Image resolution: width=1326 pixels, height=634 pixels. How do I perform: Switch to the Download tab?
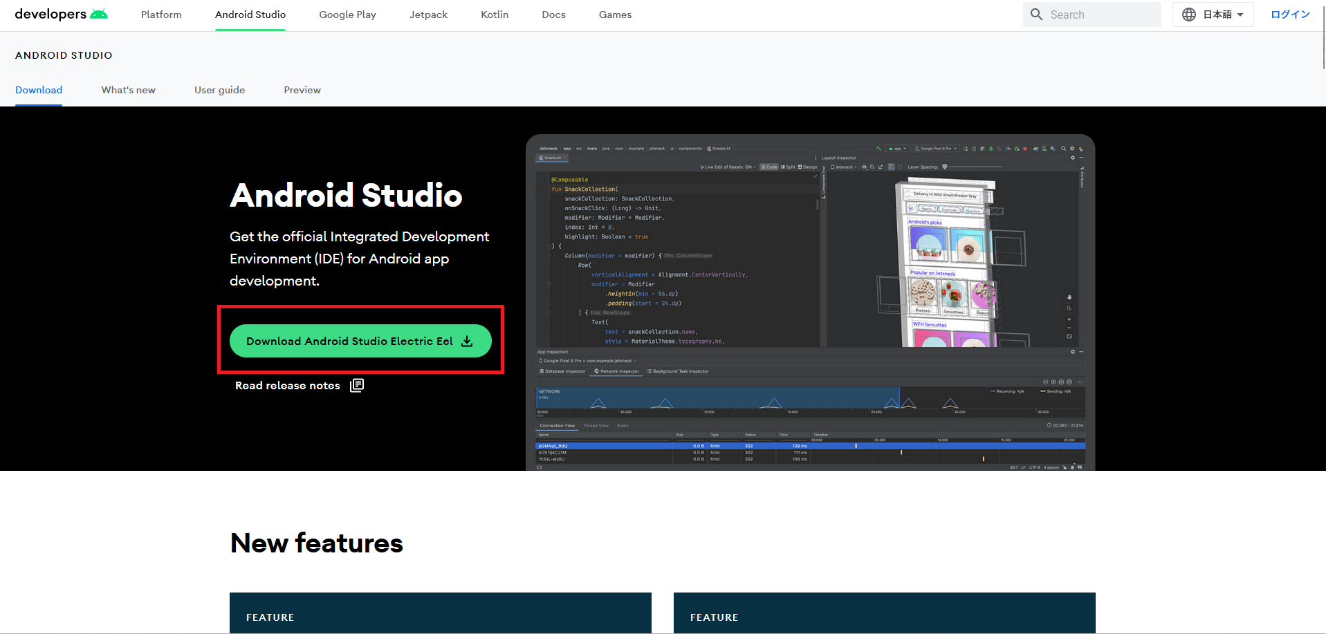click(x=39, y=90)
